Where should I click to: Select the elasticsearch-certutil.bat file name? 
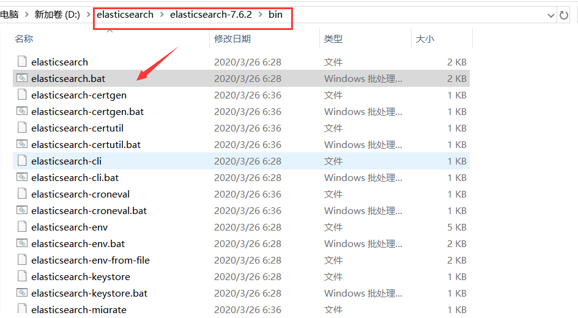pos(86,144)
